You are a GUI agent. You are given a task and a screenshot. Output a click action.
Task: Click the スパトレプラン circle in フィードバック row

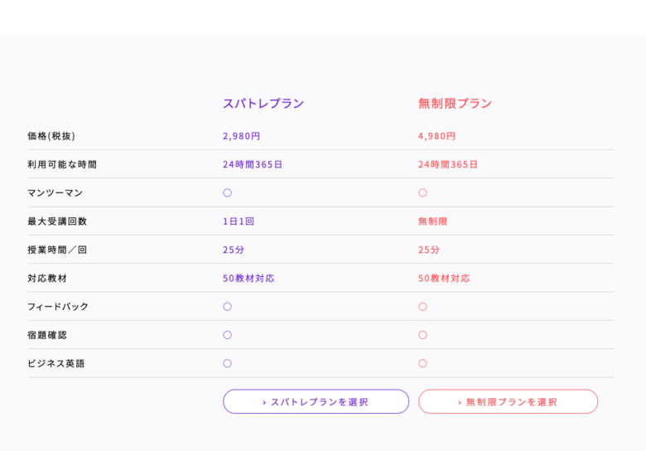point(227,306)
